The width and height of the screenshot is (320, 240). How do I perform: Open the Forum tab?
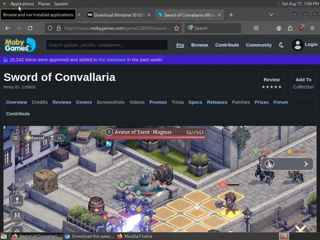point(281,102)
